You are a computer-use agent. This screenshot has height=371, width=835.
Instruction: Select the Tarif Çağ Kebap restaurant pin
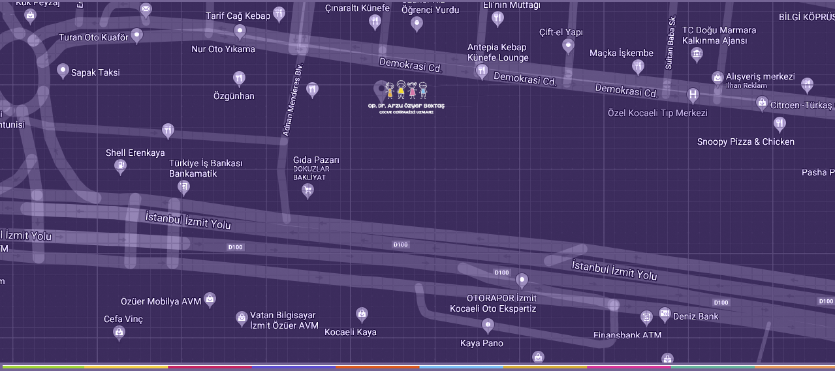(279, 14)
